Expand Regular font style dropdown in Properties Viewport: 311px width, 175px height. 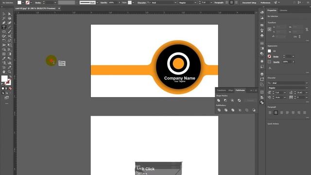pos(307,87)
